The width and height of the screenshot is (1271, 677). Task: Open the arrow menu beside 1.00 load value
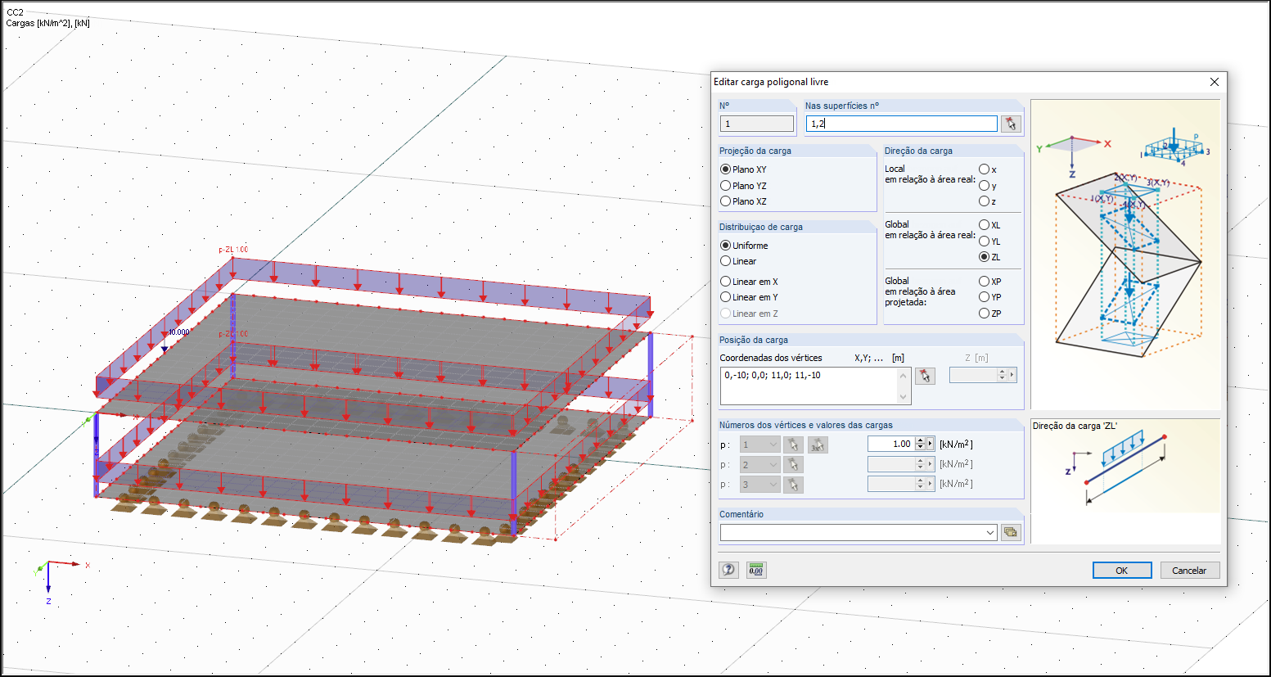pos(931,444)
